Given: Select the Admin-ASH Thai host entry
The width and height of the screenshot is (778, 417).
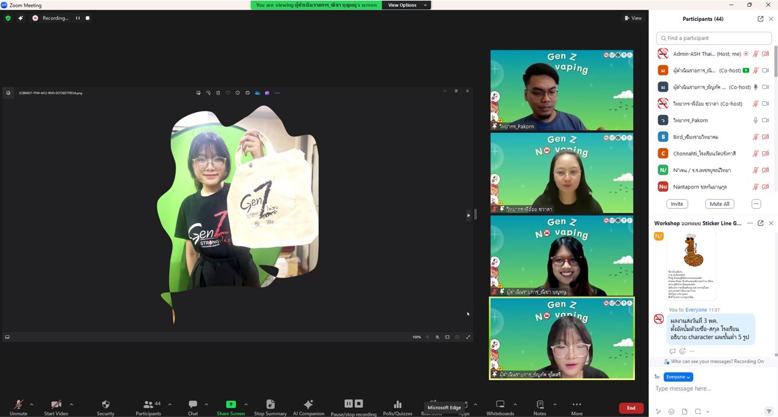Looking at the screenshot, I should pyautogui.click(x=713, y=54).
